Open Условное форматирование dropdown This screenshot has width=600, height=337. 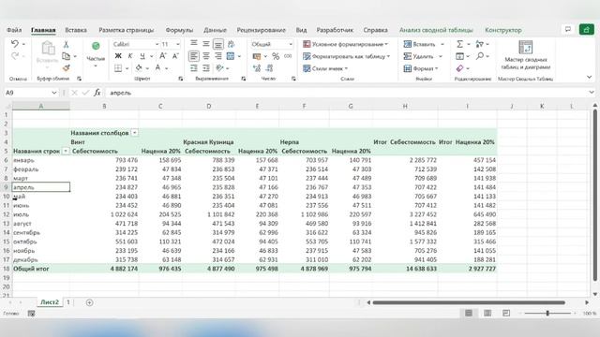tap(346, 44)
